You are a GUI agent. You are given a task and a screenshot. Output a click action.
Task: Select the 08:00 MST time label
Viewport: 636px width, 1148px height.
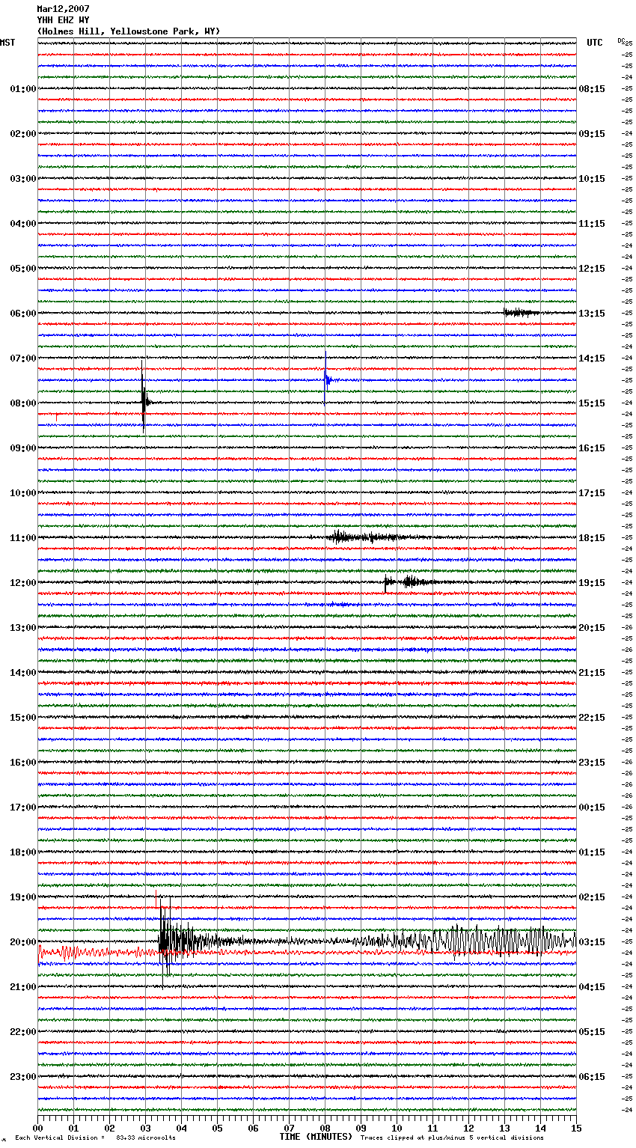(22, 403)
